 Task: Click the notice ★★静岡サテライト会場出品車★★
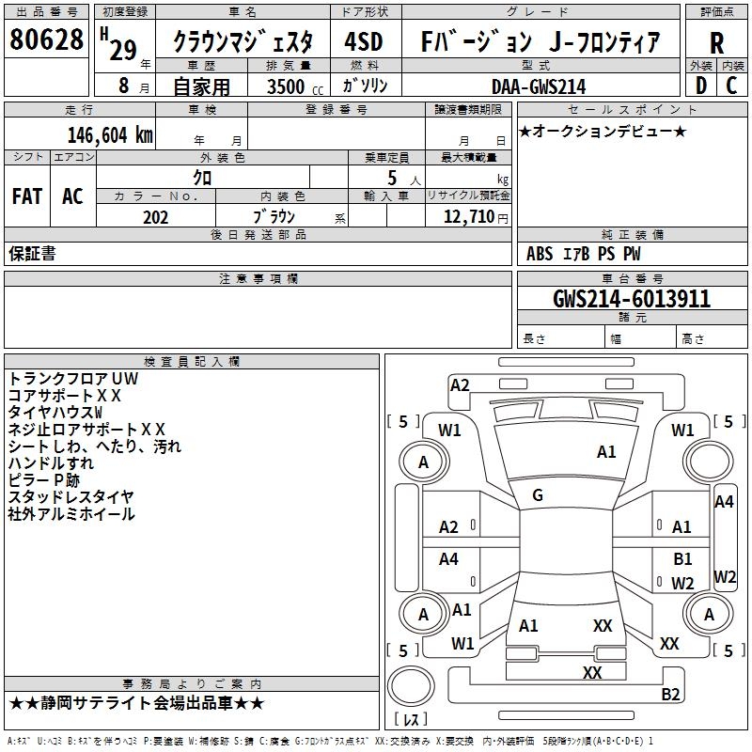tap(136, 703)
